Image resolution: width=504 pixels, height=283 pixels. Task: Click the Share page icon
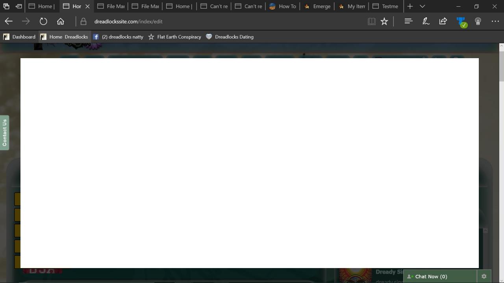(x=443, y=22)
